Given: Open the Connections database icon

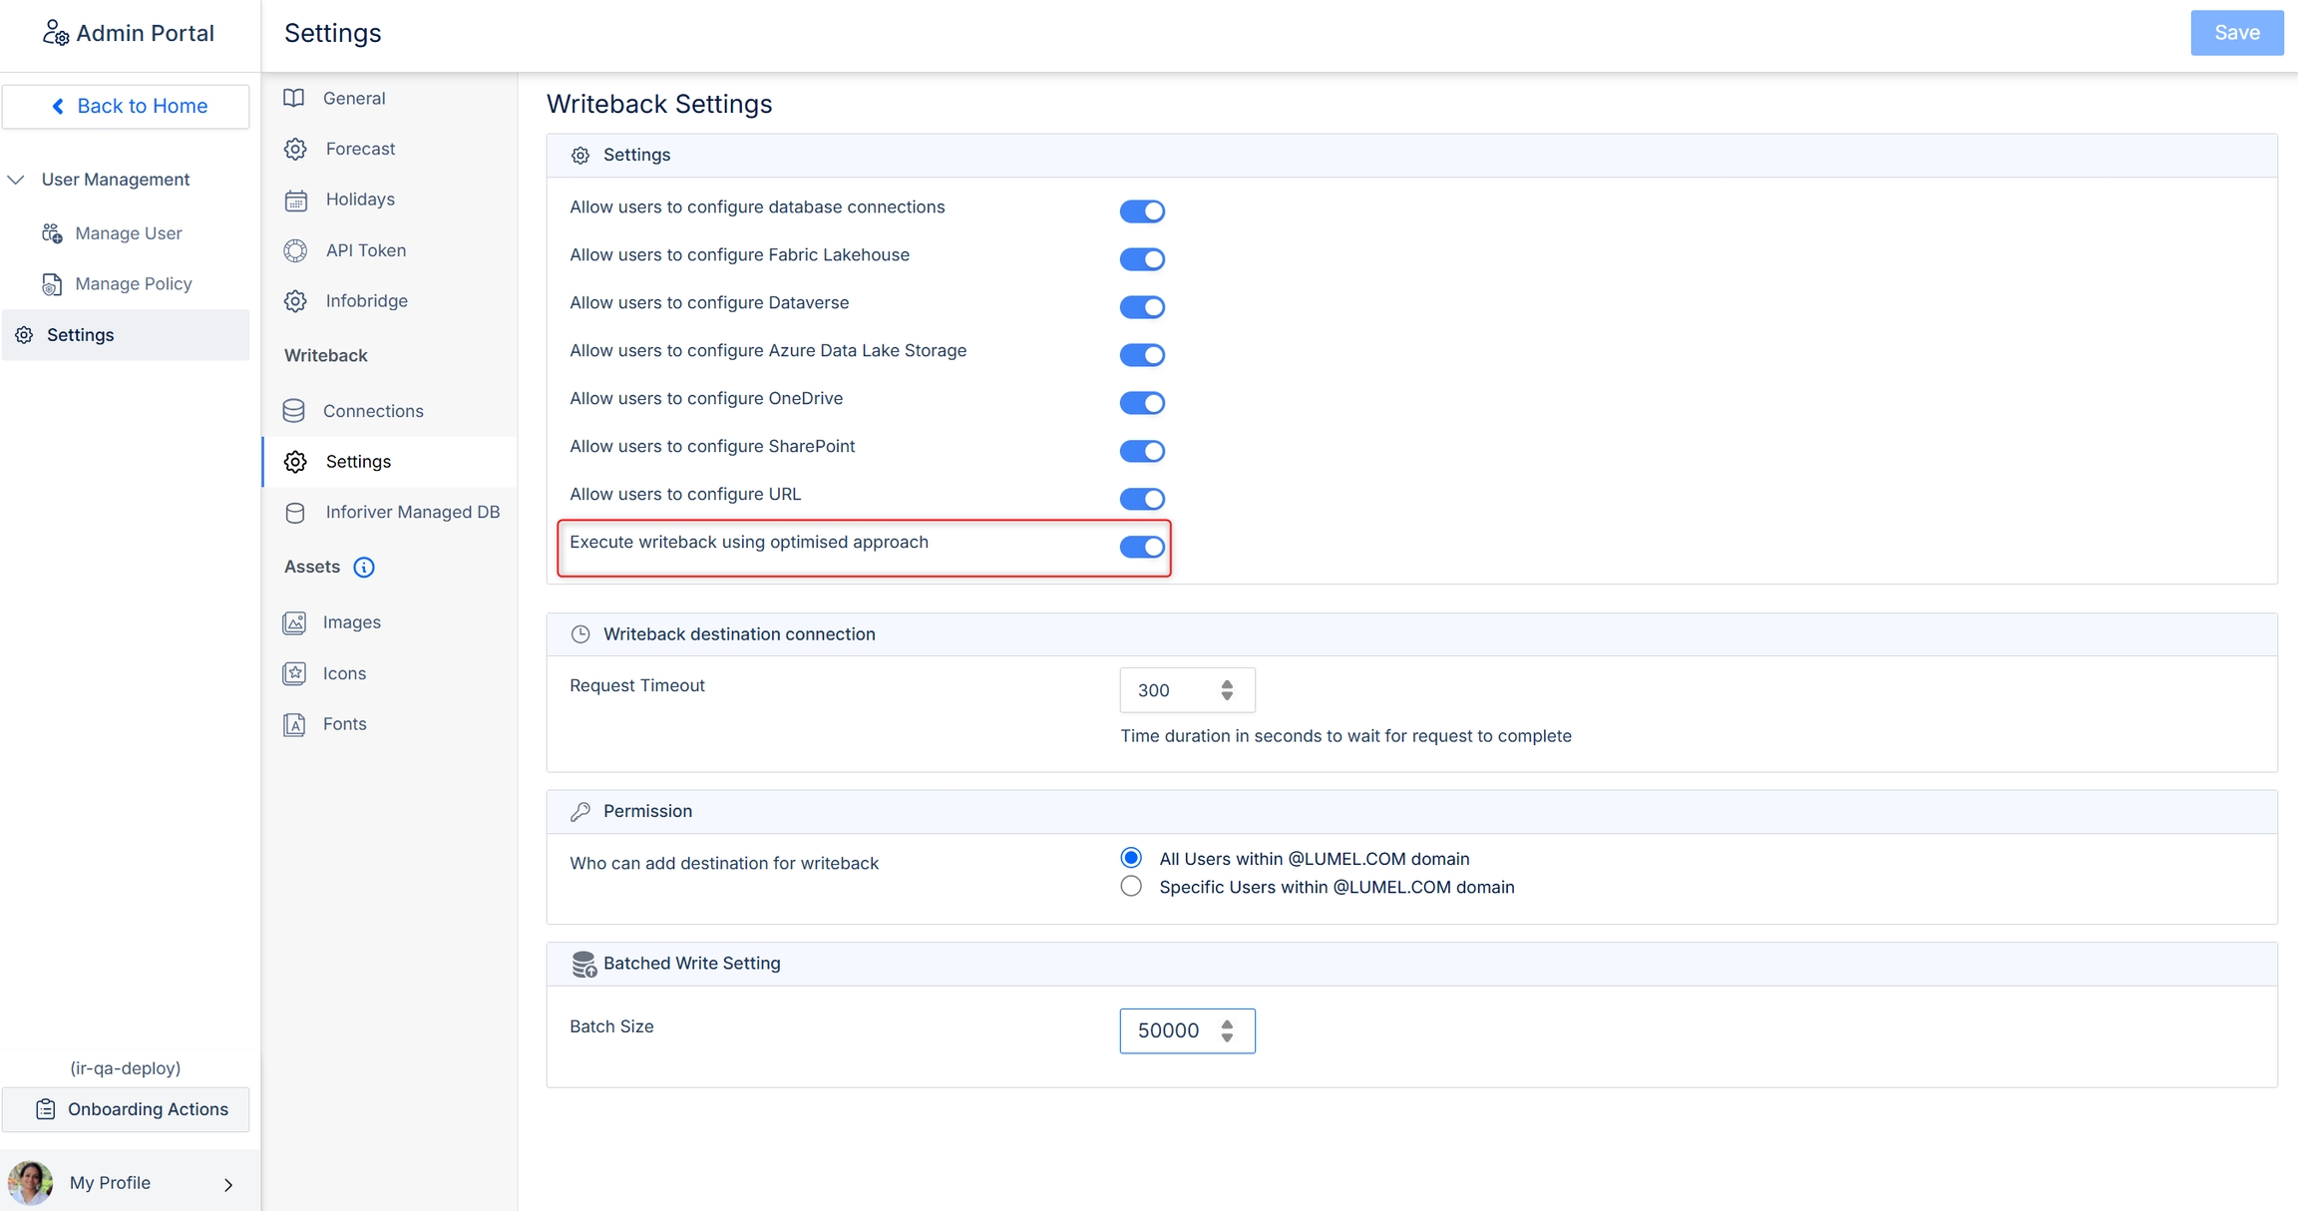Looking at the screenshot, I should 294,411.
